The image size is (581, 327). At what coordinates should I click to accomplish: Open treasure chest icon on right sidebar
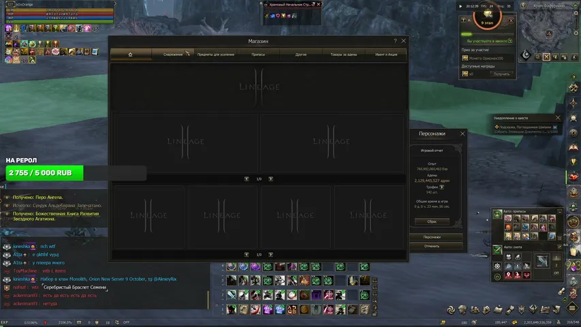coord(574,236)
